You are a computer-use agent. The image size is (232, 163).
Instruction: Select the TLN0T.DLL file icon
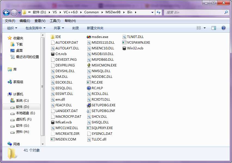(124, 37)
